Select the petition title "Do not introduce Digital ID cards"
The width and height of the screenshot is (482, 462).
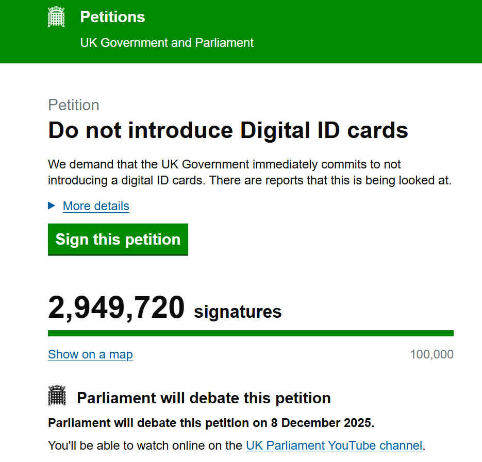point(227,130)
